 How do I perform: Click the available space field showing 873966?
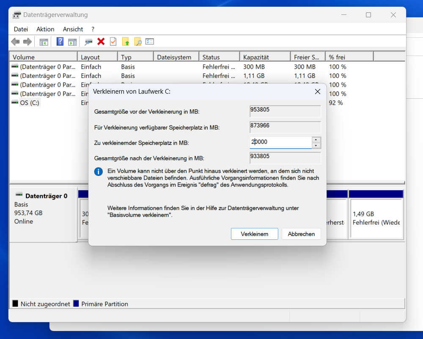[x=286, y=127]
